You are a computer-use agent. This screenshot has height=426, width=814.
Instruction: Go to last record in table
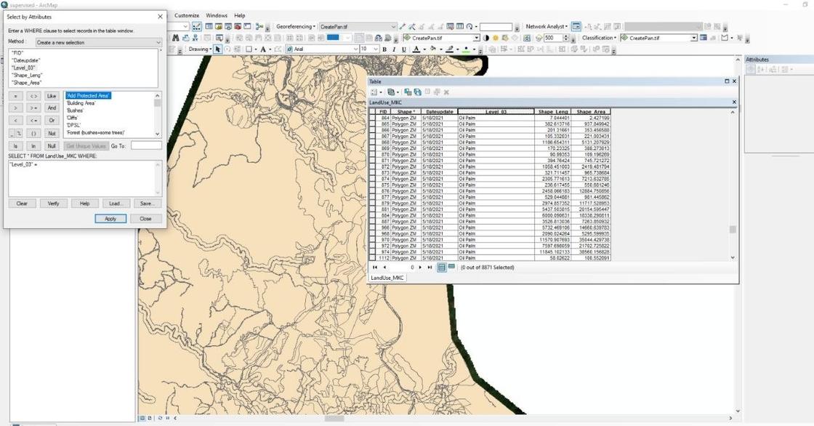click(430, 267)
